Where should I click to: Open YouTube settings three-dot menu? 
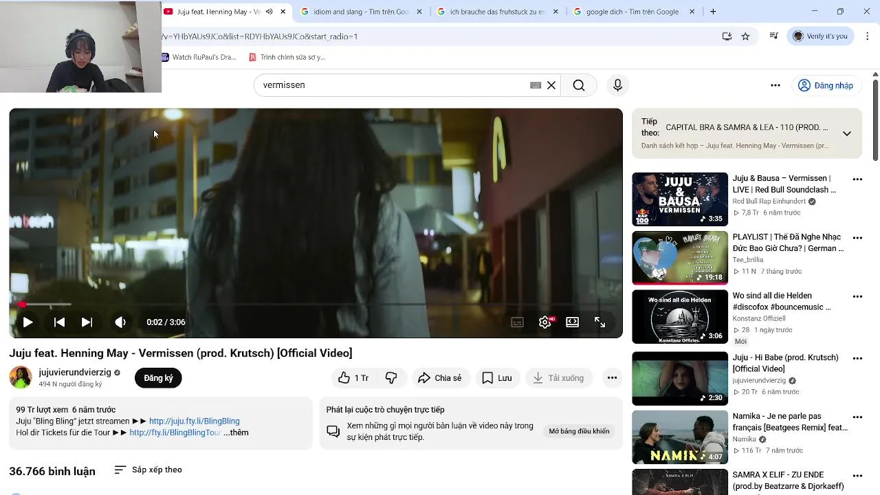(775, 85)
